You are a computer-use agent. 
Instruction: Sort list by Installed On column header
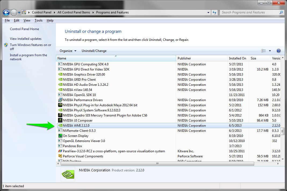point(238,58)
